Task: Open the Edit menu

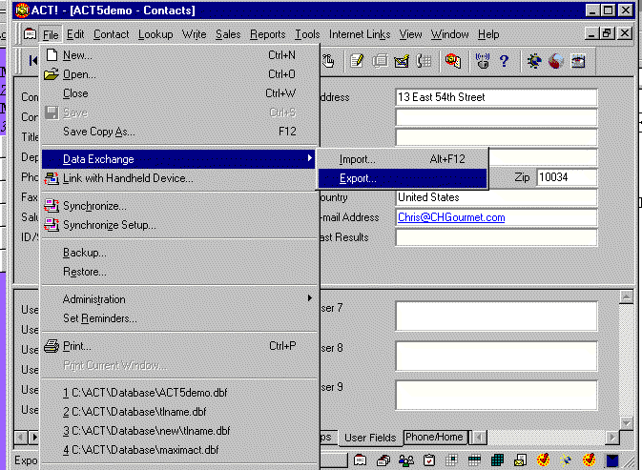Action: (x=75, y=34)
